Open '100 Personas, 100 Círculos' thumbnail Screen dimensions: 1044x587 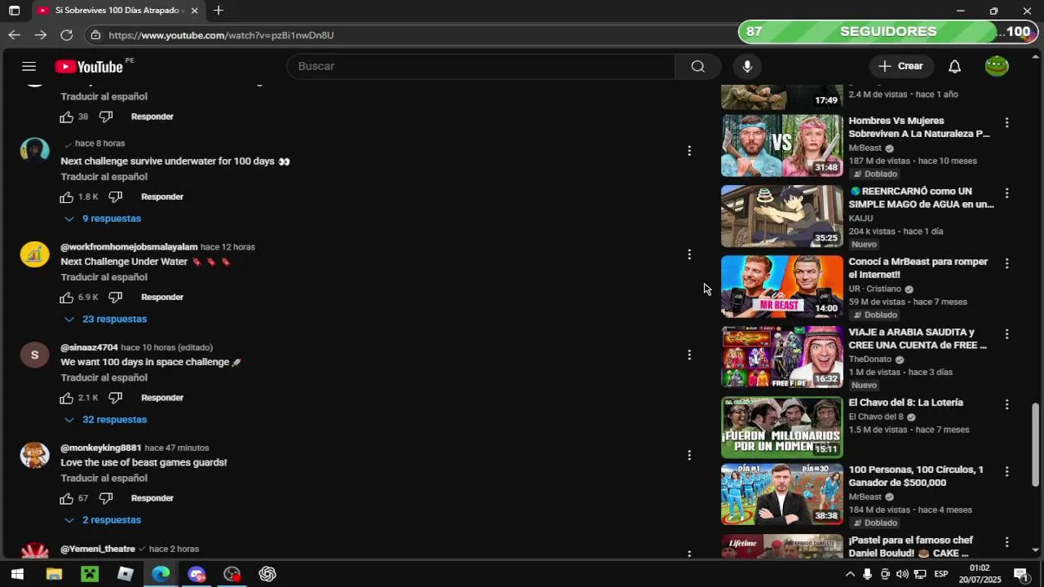(x=782, y=495)
